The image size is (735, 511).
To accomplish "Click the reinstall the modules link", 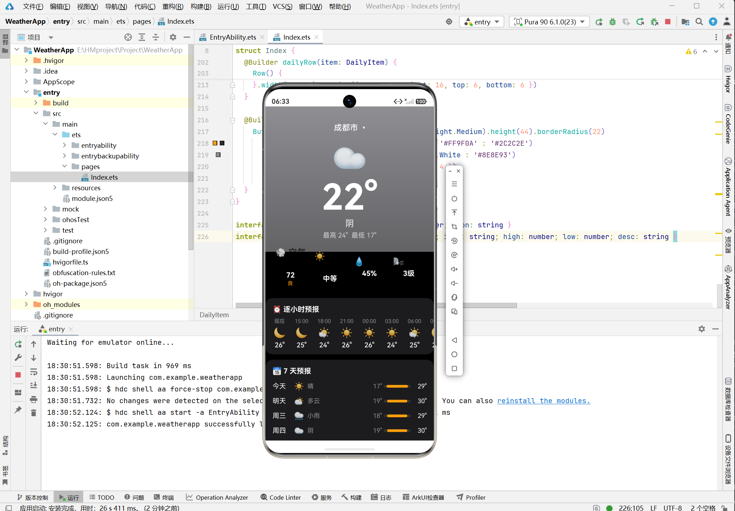I will click(544, 401).
